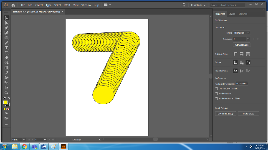Open the Window menu
Image resolution: width=268 pixels, height=150 pixels.
pyautogui.click(x=86, y=5)
